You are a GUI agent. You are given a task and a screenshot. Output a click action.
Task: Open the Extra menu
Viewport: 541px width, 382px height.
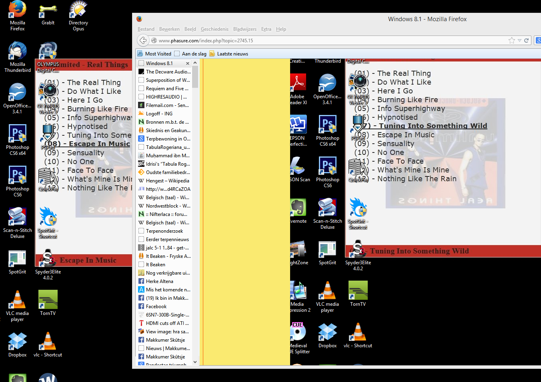click(x=266, y=29)
